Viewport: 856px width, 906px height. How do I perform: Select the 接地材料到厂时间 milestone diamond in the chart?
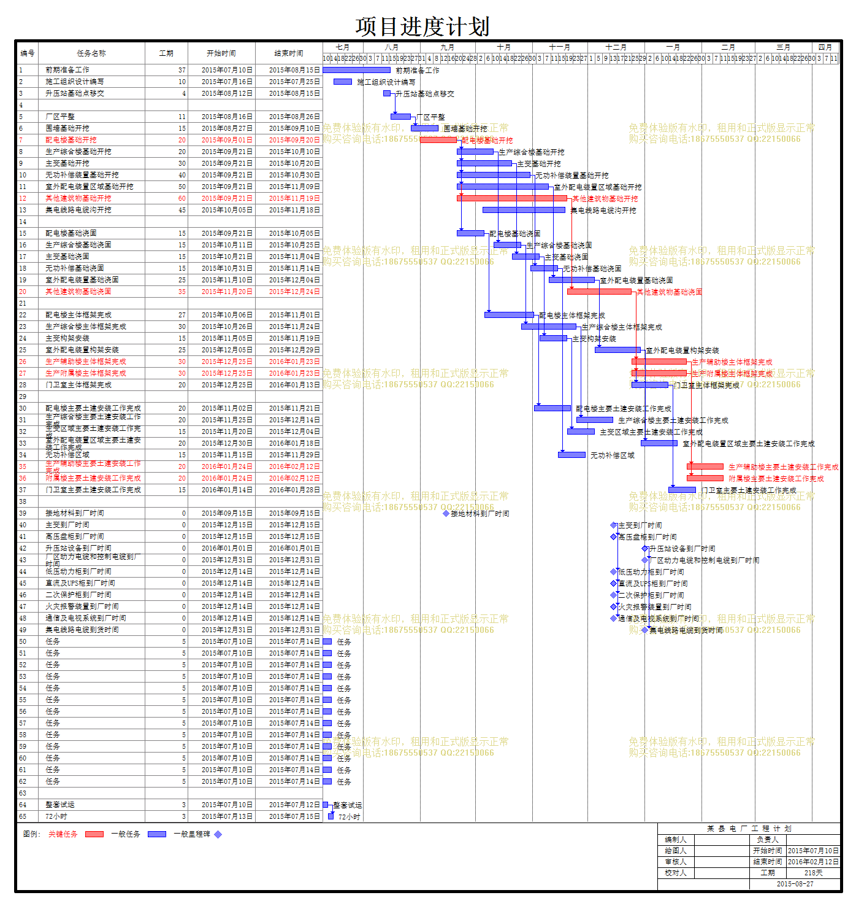pyautogui.click(x=446, y=513)
